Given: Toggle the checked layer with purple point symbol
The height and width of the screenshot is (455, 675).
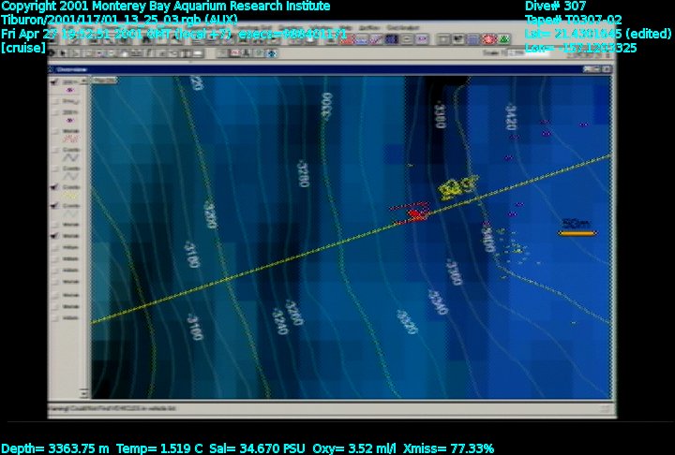Looking at the screenshot, I should click(54, 81).
